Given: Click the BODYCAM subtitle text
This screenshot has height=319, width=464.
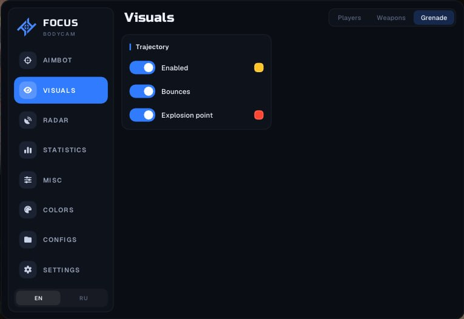Looking at the screenshot, I should [59, 34].
